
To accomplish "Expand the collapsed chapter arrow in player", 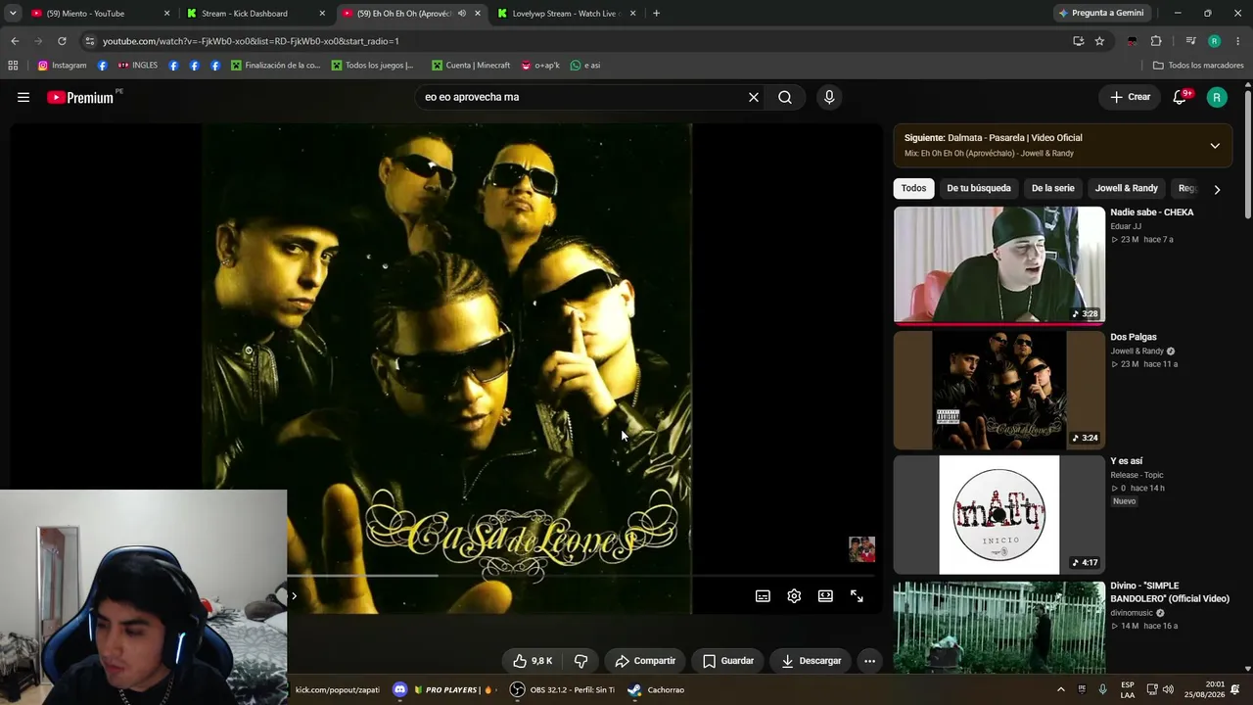I will [x=294, y=595].
